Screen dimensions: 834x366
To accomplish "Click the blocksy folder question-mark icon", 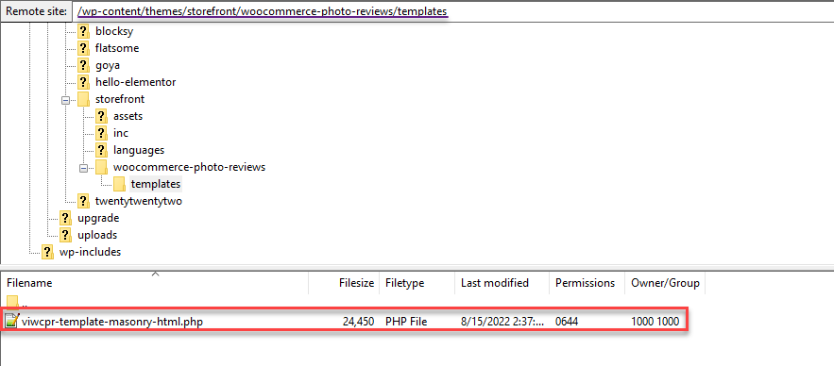I will pyautogui.click(x=83, y=31).
